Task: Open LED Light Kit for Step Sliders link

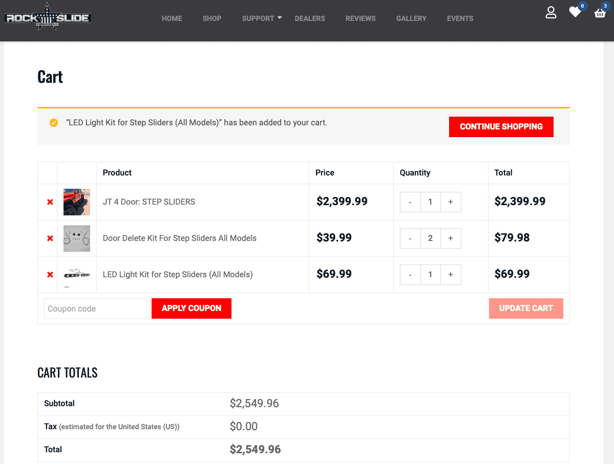Action: (x=178, y=275)
